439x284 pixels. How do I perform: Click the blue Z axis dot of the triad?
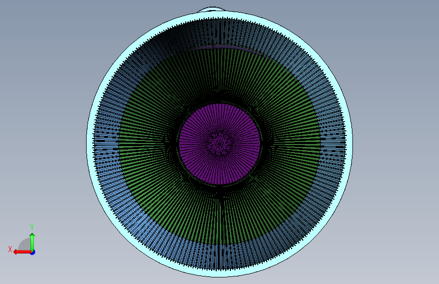tap(33, 252)
